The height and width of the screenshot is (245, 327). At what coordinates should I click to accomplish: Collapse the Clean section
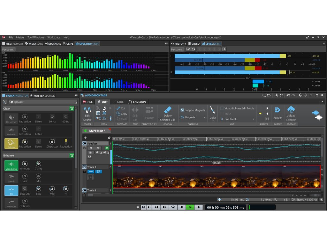pyautogui.click(x=72, y=108)
